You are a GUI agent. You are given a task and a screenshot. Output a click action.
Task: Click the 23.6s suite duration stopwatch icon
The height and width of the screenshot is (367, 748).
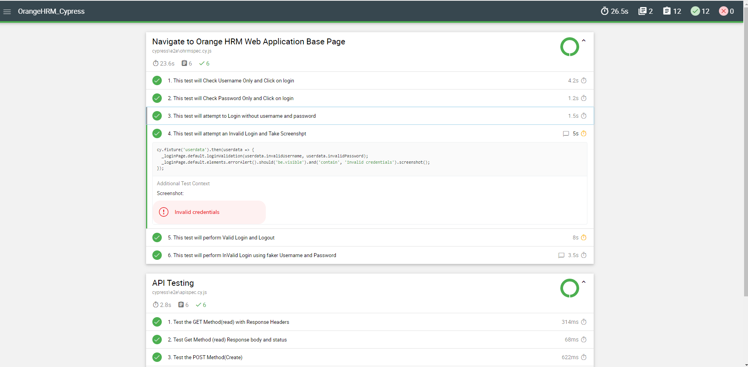pyautogui.click(x=155, y=63)
